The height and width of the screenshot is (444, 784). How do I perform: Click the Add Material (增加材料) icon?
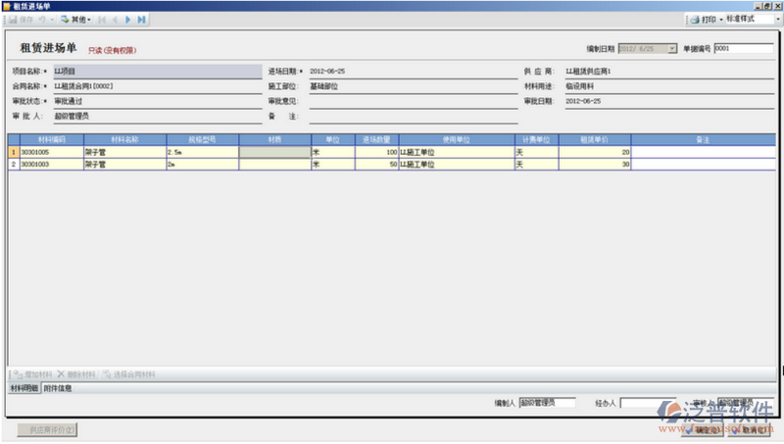(x=18, y=374)
